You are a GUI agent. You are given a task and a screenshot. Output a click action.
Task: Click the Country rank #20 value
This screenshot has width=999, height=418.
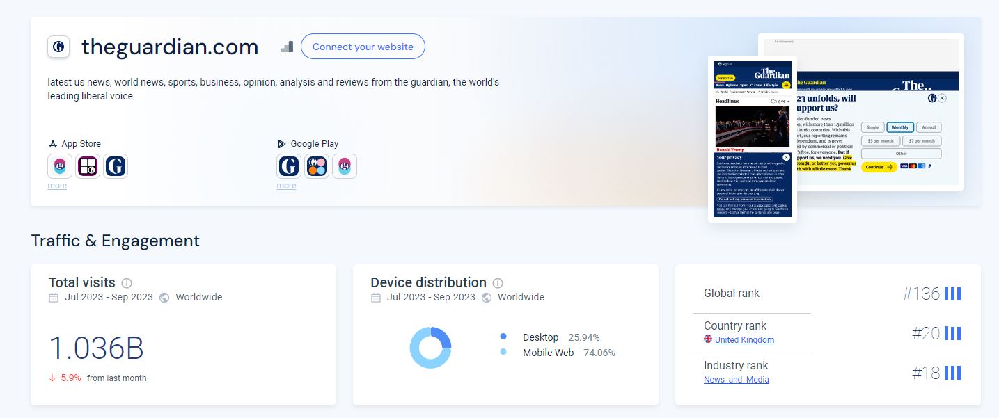click(x=926, y=334)
